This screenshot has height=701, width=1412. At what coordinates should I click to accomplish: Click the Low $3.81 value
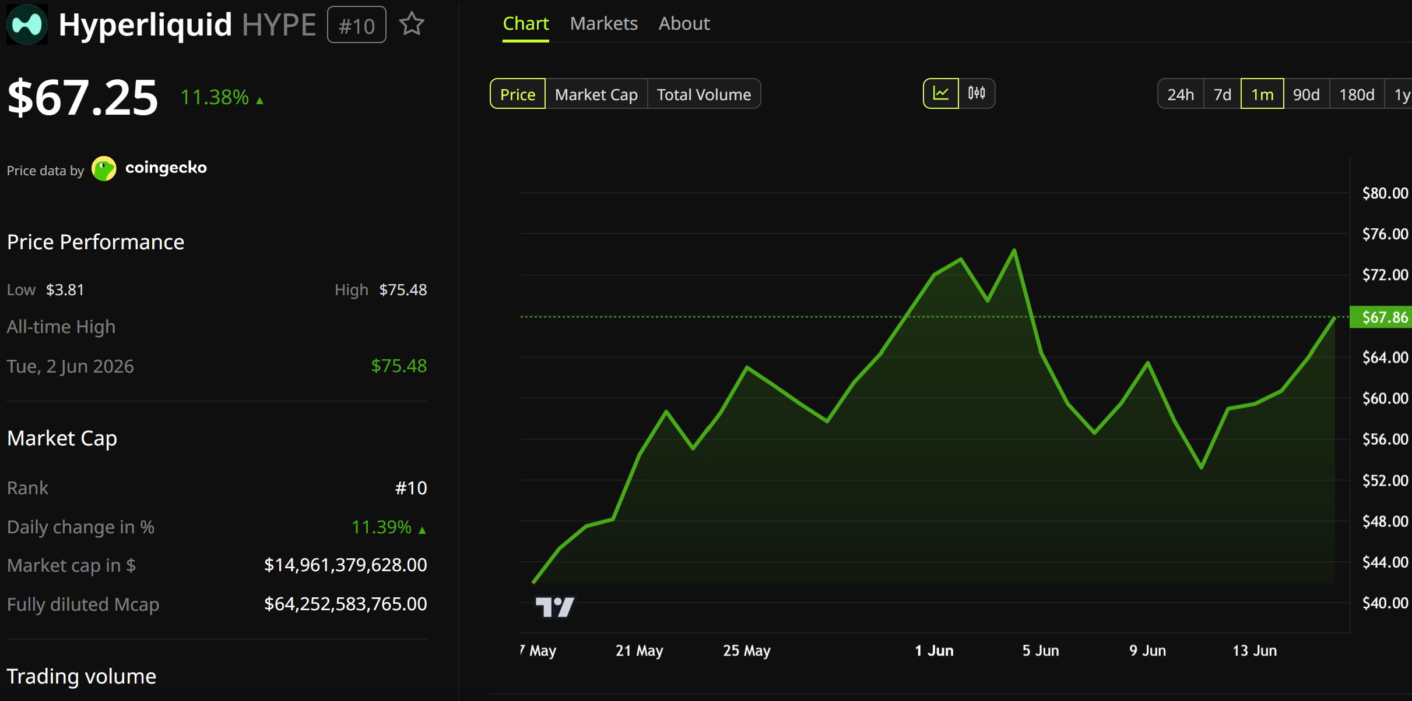(65, 289)
